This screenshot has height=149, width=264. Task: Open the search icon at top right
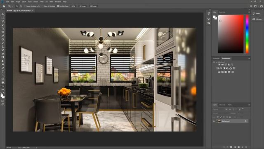(251, 6)
